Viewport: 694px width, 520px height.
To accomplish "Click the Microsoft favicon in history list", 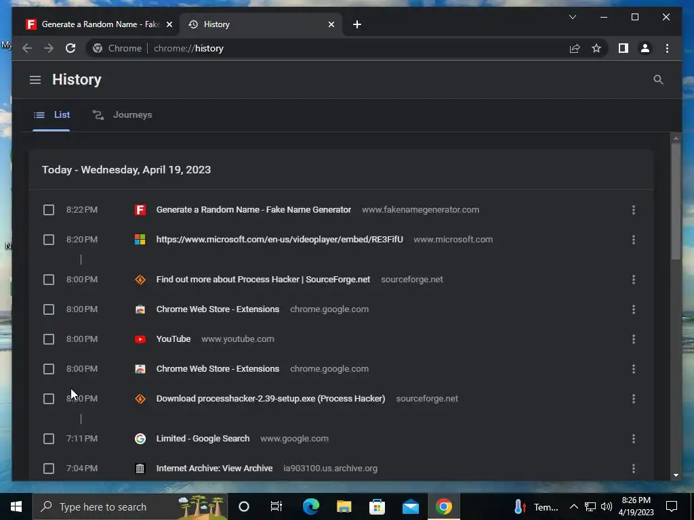I will (x=140, y=240).
